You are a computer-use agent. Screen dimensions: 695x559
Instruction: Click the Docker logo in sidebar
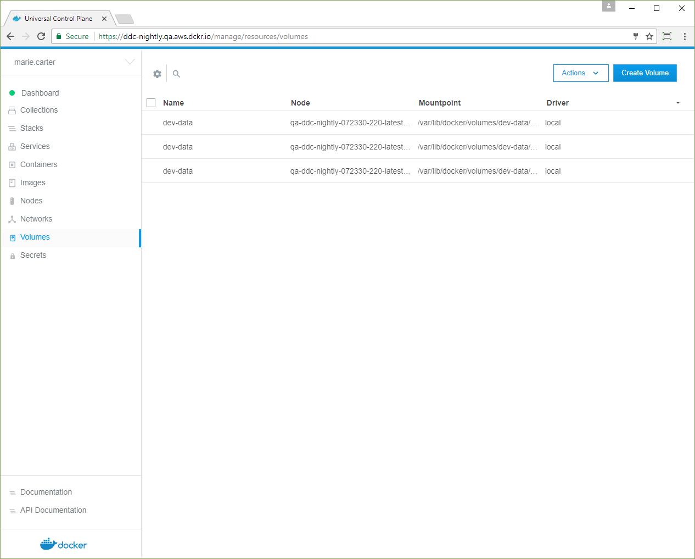point(64,544)
